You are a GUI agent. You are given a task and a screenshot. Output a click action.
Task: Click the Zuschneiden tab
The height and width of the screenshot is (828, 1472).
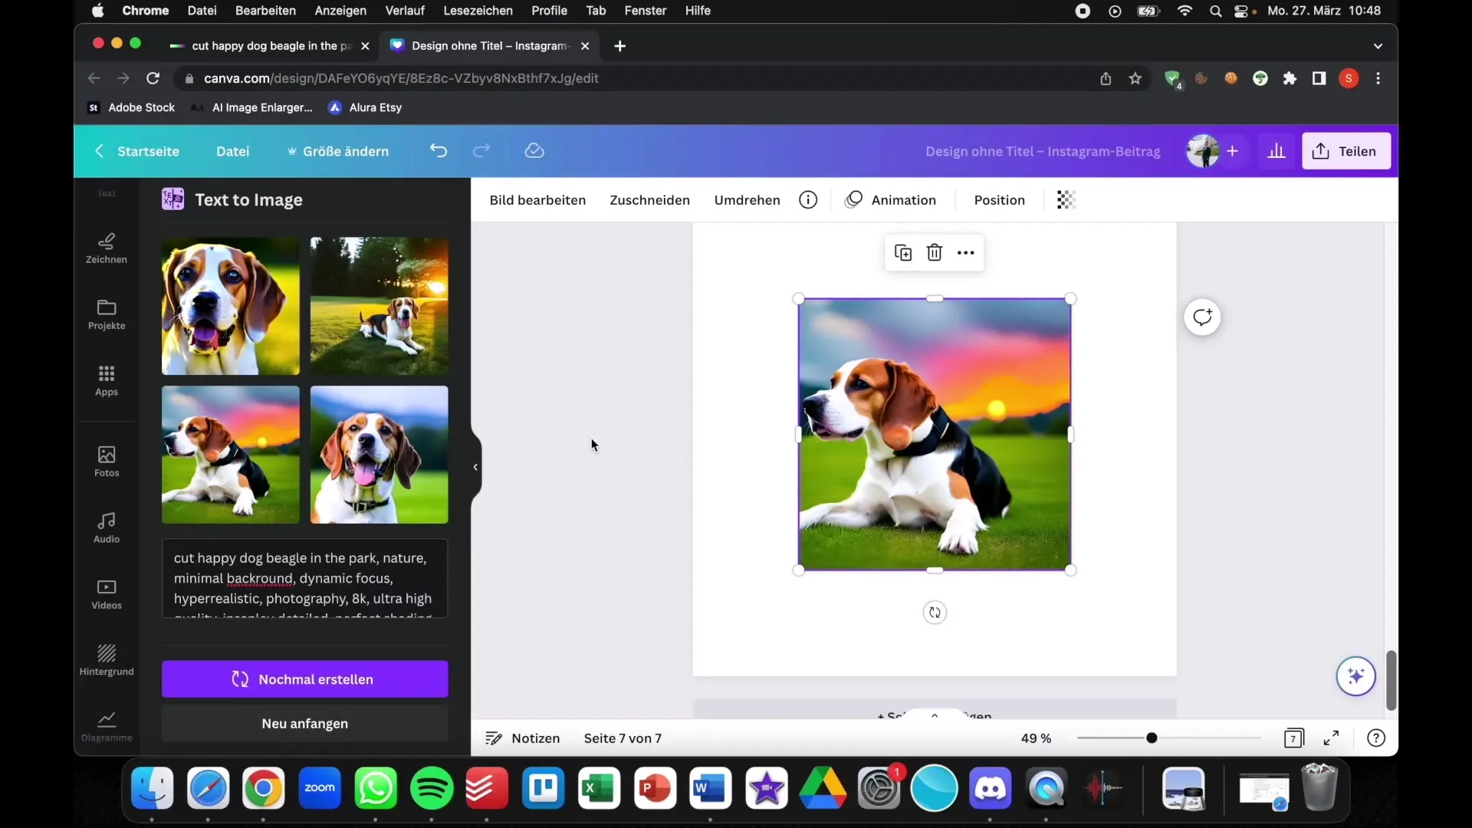click(649, 199)
